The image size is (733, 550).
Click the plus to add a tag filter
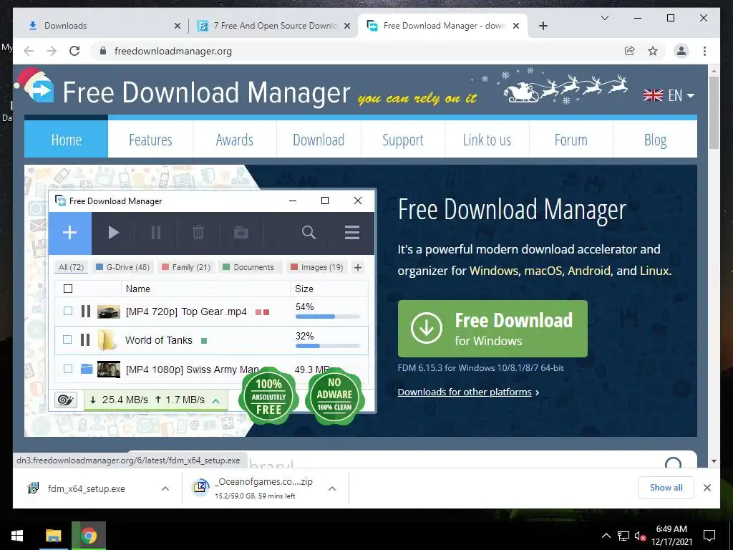point(358,268)
